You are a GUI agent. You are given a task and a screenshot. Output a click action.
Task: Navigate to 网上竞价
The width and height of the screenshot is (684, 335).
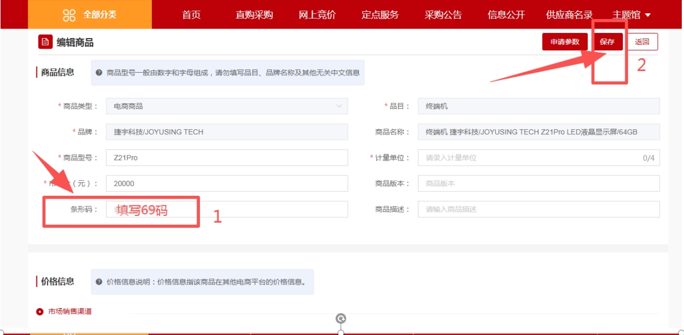pyautogui.click(x=317, y=15)
